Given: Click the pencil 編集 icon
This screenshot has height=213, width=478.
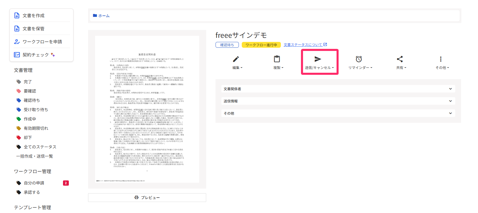Looking at the screenshot, I should coord(236,59).
